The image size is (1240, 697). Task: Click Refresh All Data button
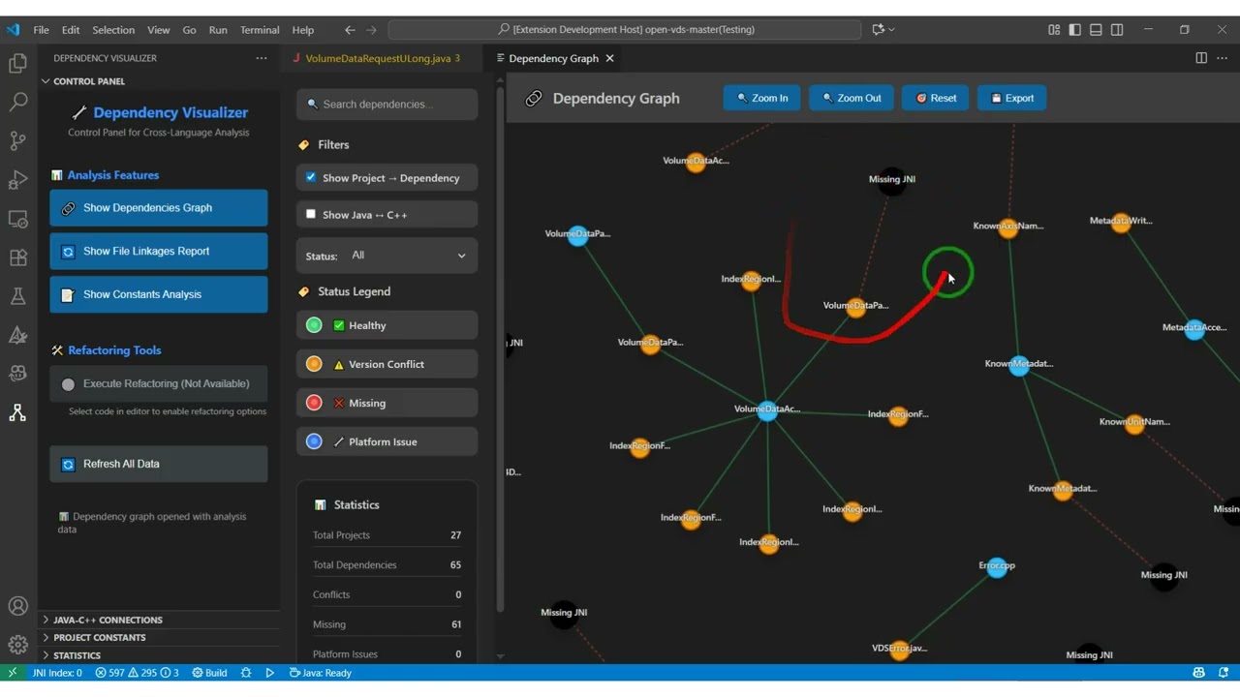[x=159, y=464]
